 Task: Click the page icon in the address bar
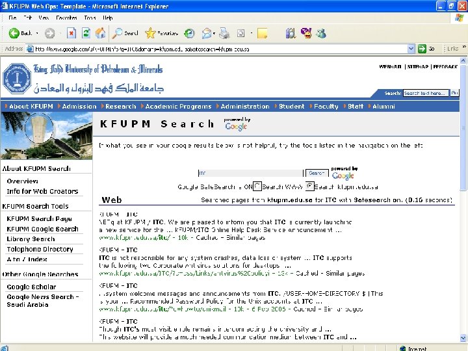coord(30,49)
